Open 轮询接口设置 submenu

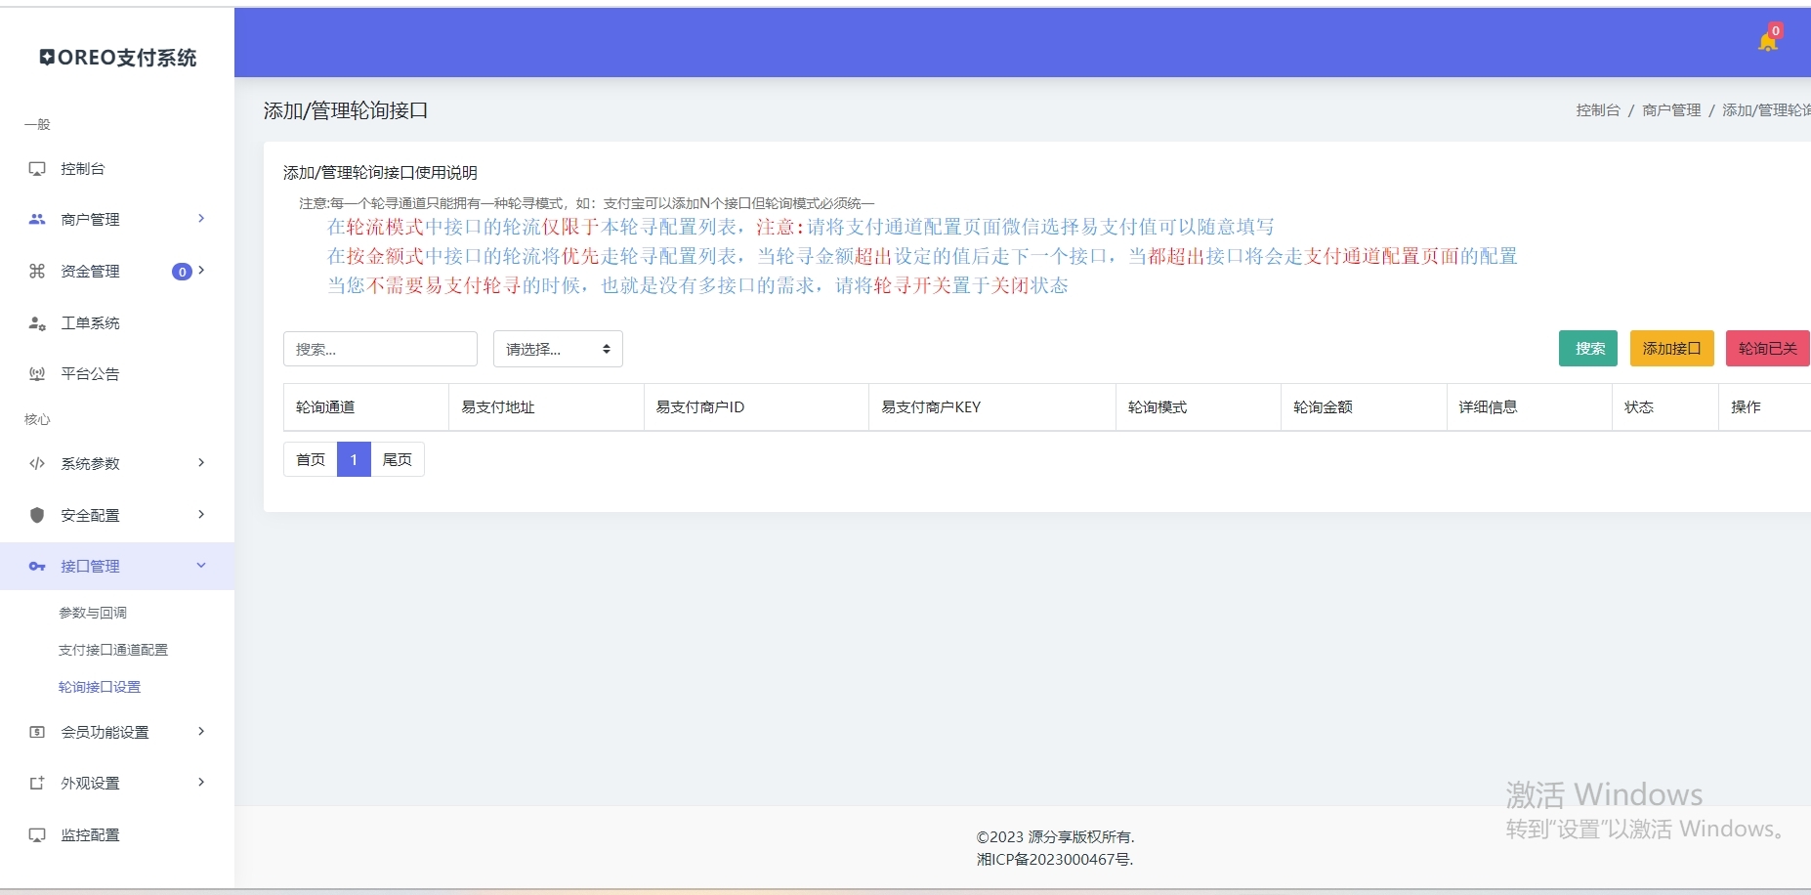pos(100,687)
